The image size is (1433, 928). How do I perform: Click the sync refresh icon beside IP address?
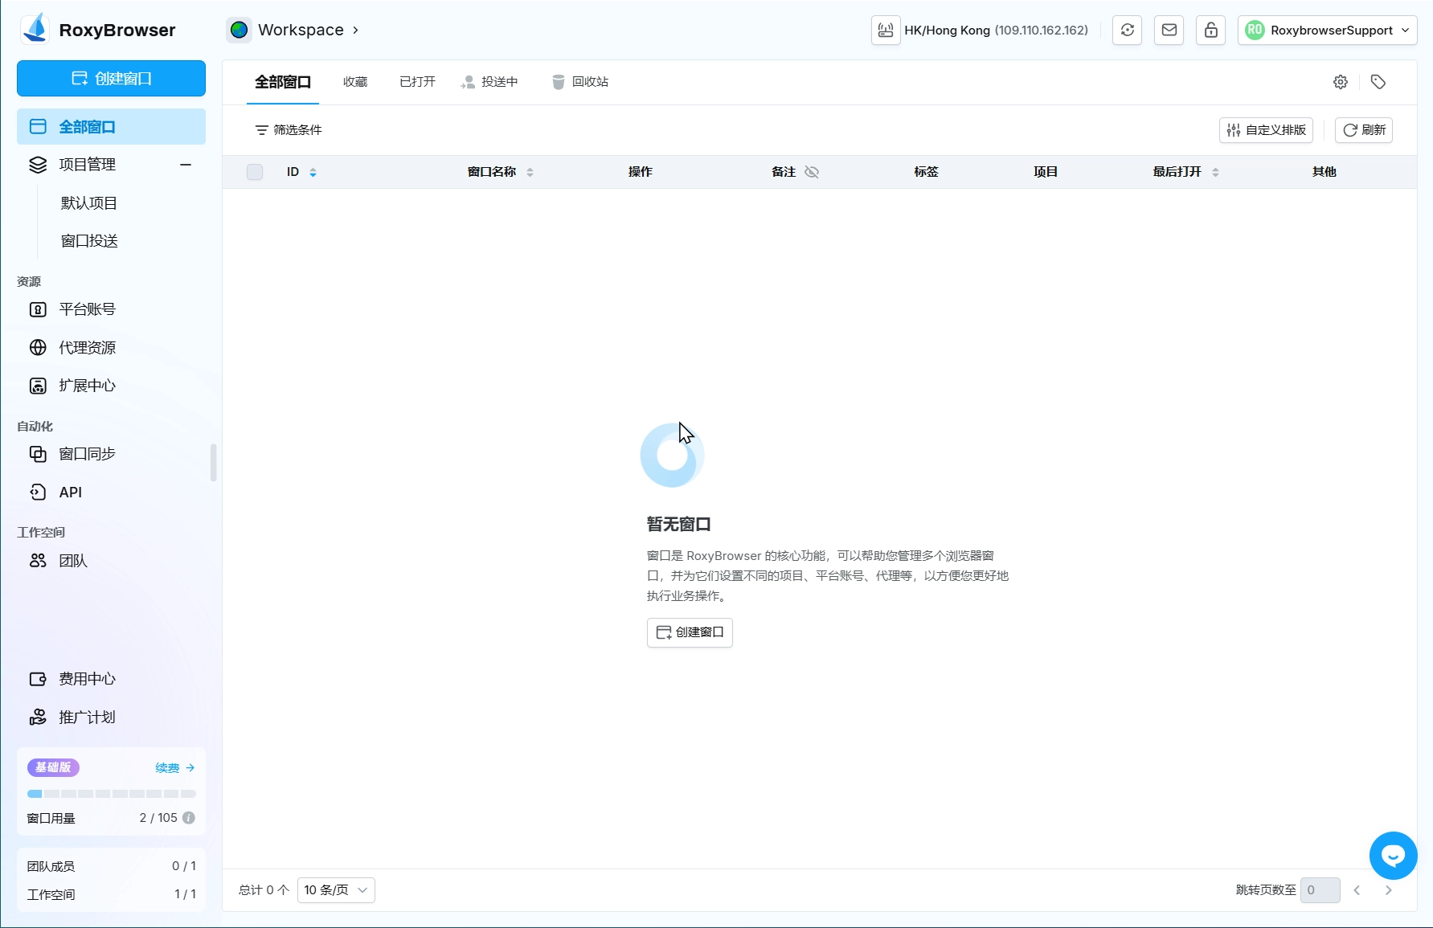pos(1127,31)
